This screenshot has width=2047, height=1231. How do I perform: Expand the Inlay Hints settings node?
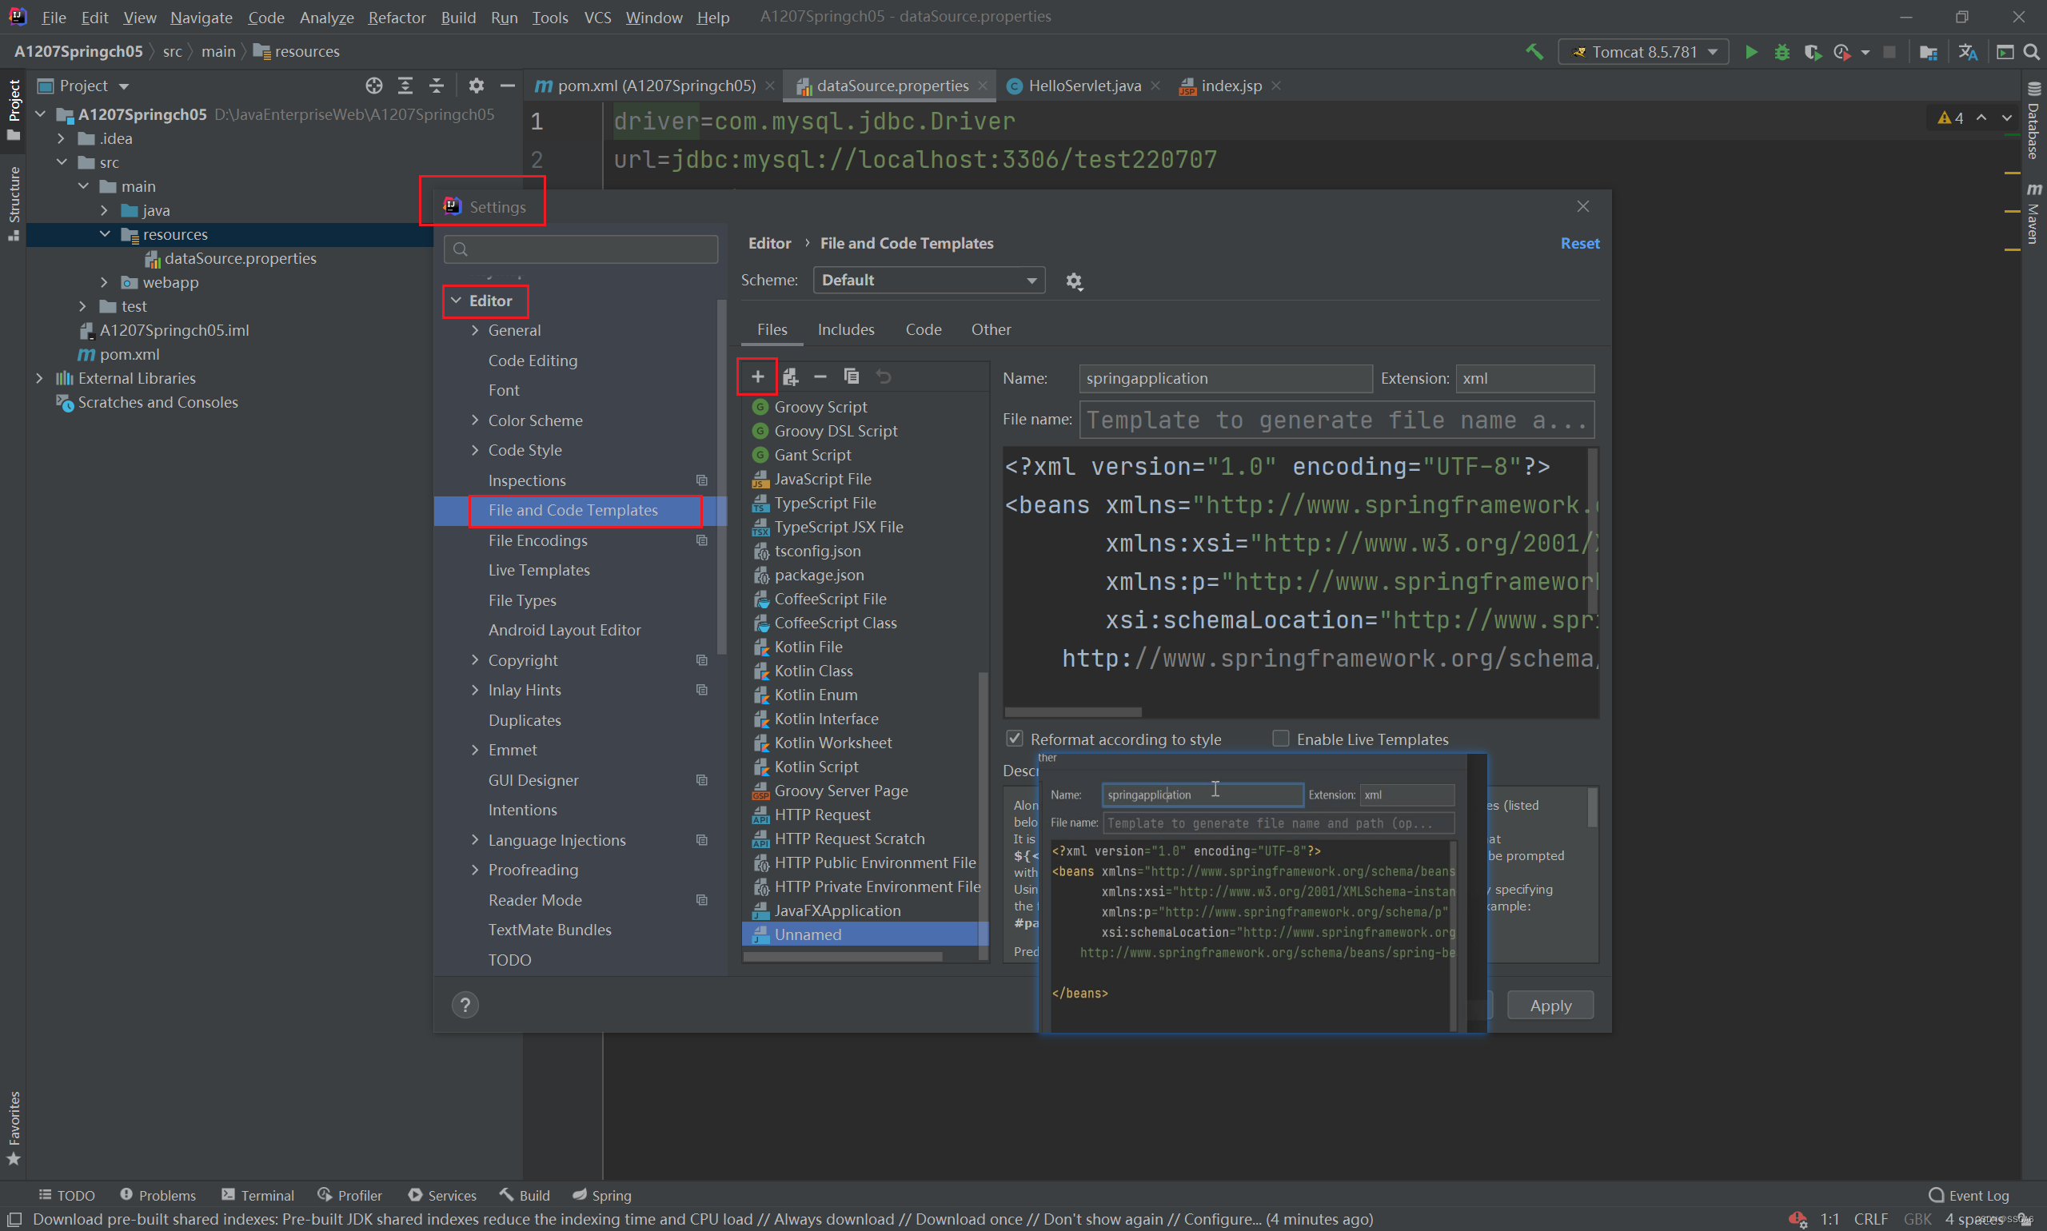point(475,690)
